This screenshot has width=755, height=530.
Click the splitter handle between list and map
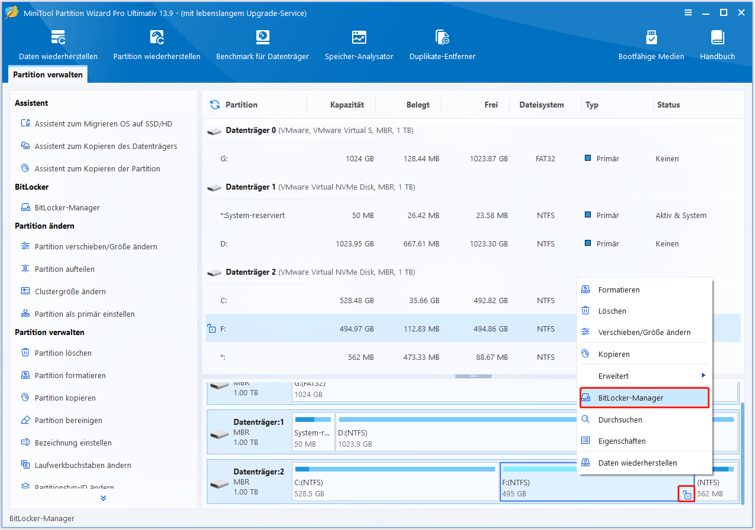[x=473, y=376]
